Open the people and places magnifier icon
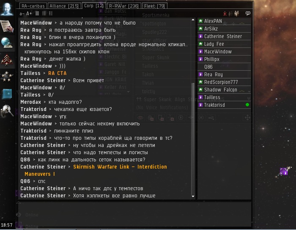Viewport: 296px width, 230px height. click(7, 111)
